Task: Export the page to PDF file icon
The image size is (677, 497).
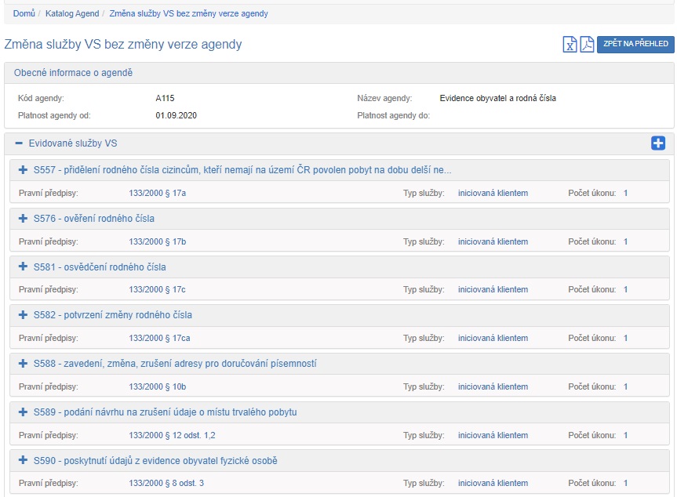Action: click(587, 45)
